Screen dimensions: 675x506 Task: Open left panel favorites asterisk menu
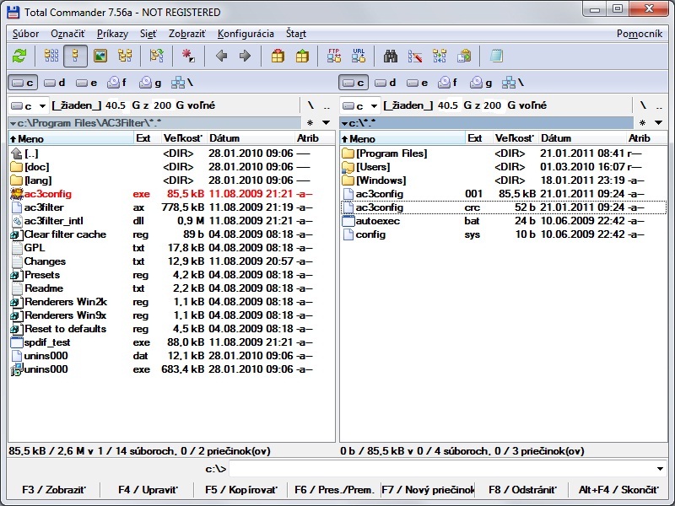point(310,123)
